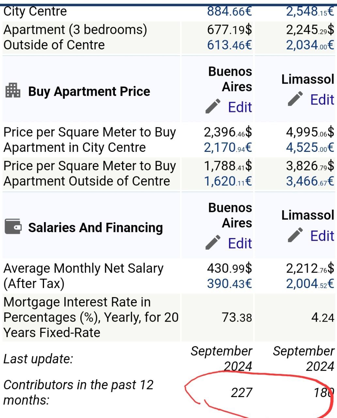
Task: Click Limassol mortgage interest rate 4.24
Action: click(x=322, y=317)
